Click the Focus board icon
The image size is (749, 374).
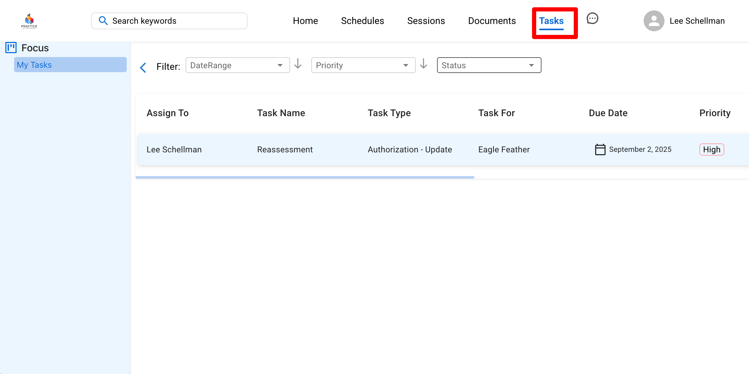pyautogui.click(x=11, y=48)
